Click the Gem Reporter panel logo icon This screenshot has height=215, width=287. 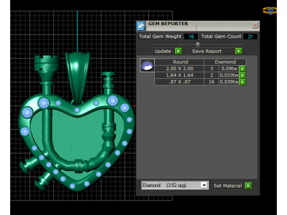(x=141, y=26)
